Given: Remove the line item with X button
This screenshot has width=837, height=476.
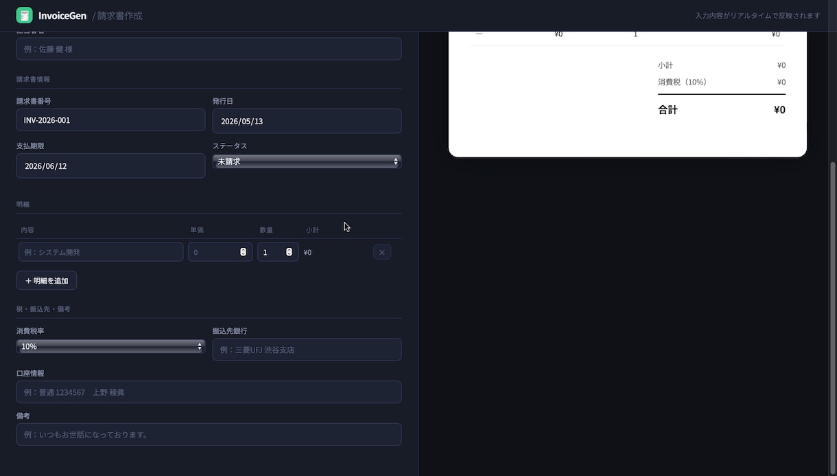Looking at the screenshot, I should [382, 252].
